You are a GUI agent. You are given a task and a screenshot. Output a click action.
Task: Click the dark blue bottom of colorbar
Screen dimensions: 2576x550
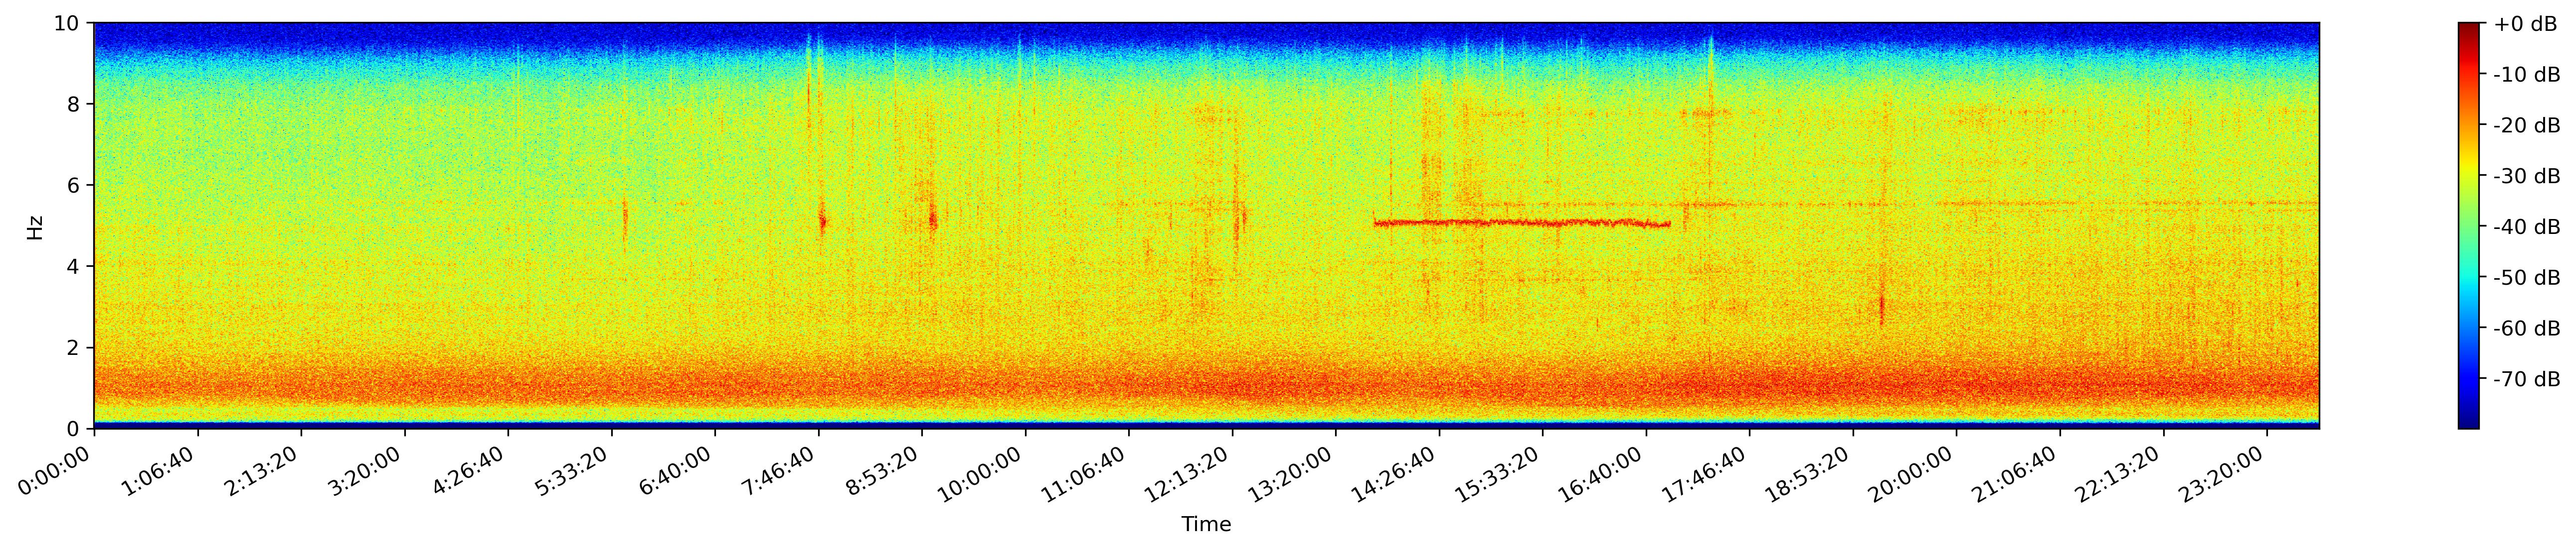tap(2469, 422)
